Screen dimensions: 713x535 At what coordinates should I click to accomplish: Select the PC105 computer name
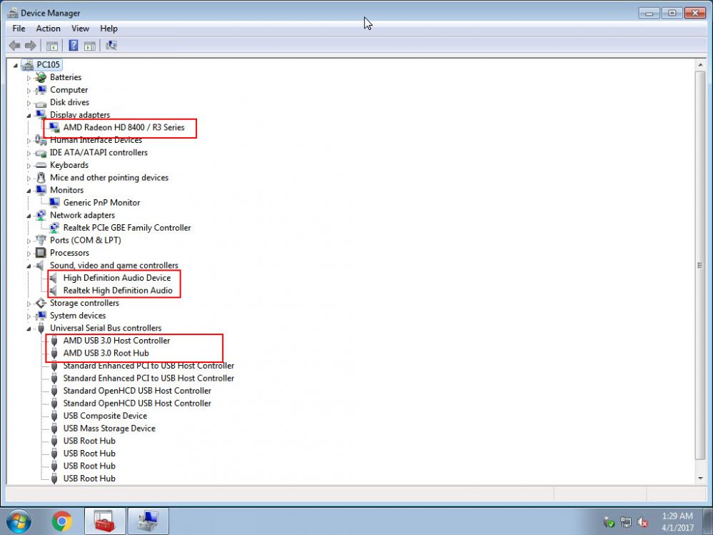tap(49, 64)
